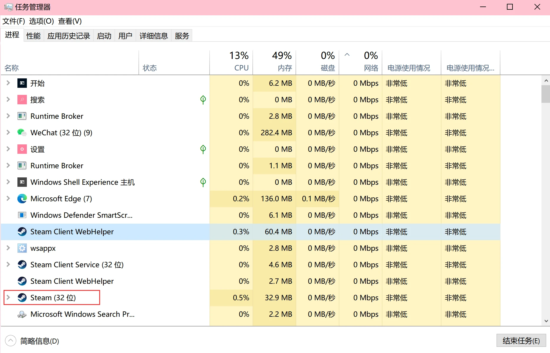Switch to the 性能 tab
Image resolution: width=550 pixels, height=353 pixels.
33,36
